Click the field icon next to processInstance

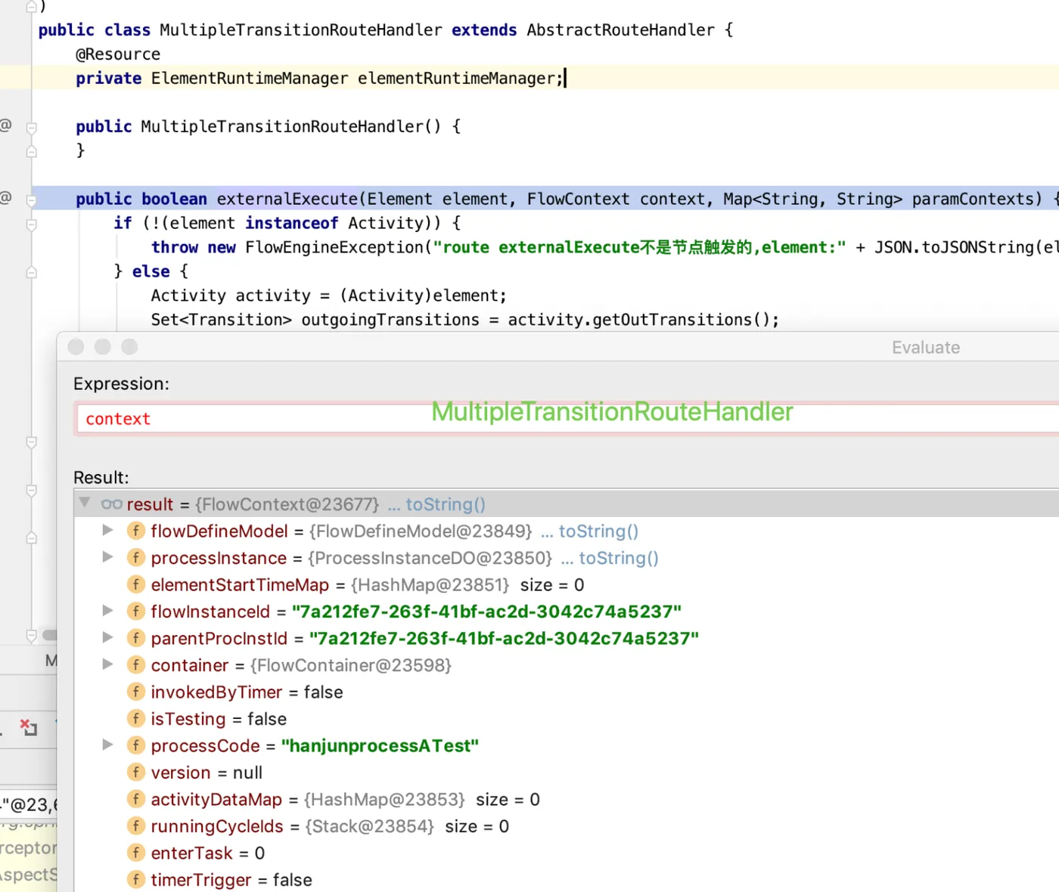(x=136, y=558)
